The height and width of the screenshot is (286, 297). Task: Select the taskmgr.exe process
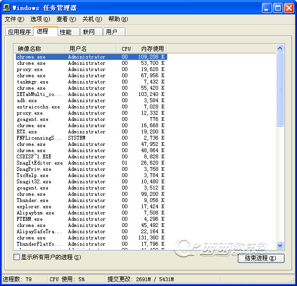click(x=91, y=82)
